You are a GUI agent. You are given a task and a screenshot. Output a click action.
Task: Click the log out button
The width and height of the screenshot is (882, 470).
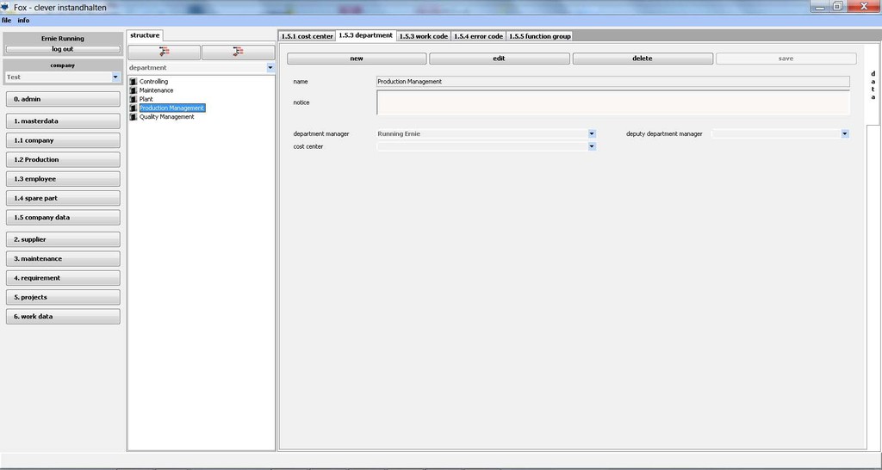click(x=63, y=49)
